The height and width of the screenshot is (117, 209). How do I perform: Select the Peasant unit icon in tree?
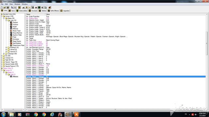pyautogui.click(x=11, y=22)
